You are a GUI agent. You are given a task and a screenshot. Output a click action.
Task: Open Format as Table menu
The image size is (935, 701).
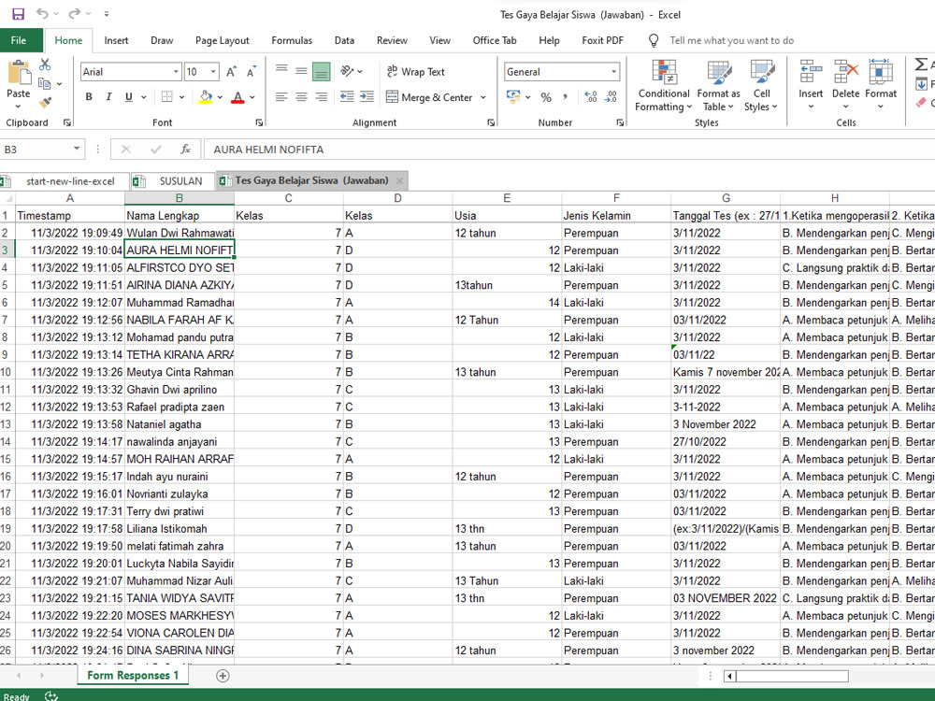point(718,85)
